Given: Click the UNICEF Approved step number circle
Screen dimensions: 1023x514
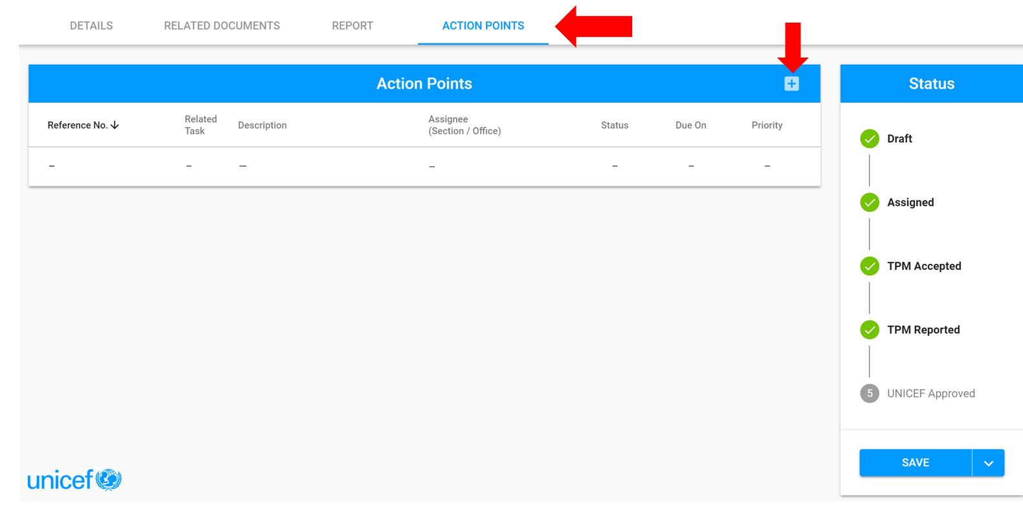Looking at the screenshot, I should [870, 393].
